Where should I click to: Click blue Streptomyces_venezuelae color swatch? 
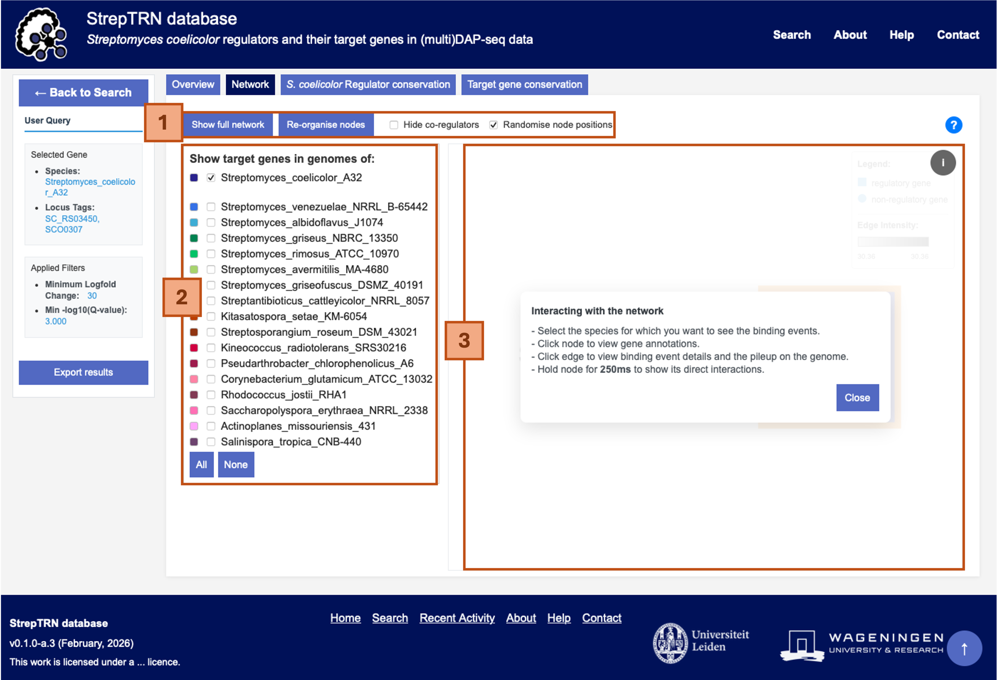pos(194,207)
